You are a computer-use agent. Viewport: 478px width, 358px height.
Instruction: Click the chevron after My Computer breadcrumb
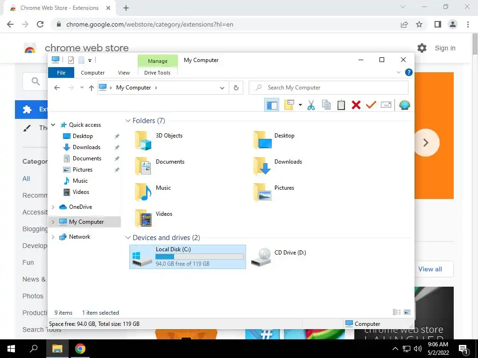click(156, 88)
